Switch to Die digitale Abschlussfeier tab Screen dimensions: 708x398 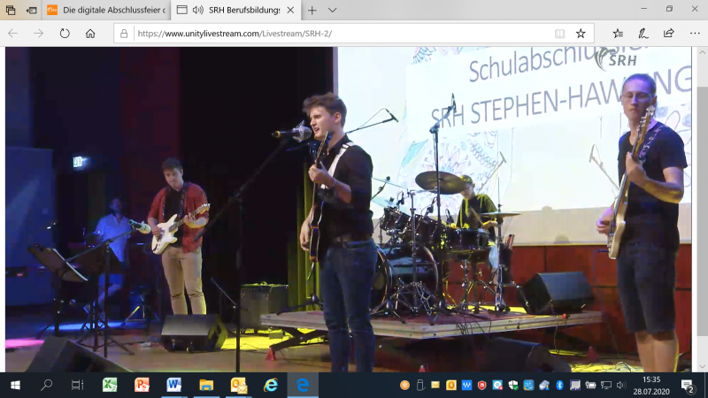click(102, 10)
